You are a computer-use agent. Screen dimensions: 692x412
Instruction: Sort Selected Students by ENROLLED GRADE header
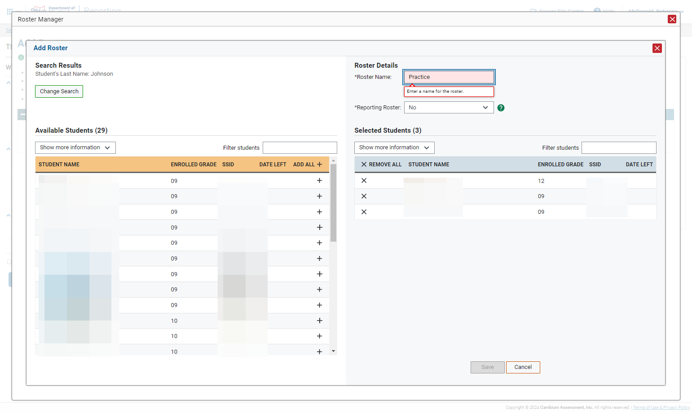pos(560,165)
